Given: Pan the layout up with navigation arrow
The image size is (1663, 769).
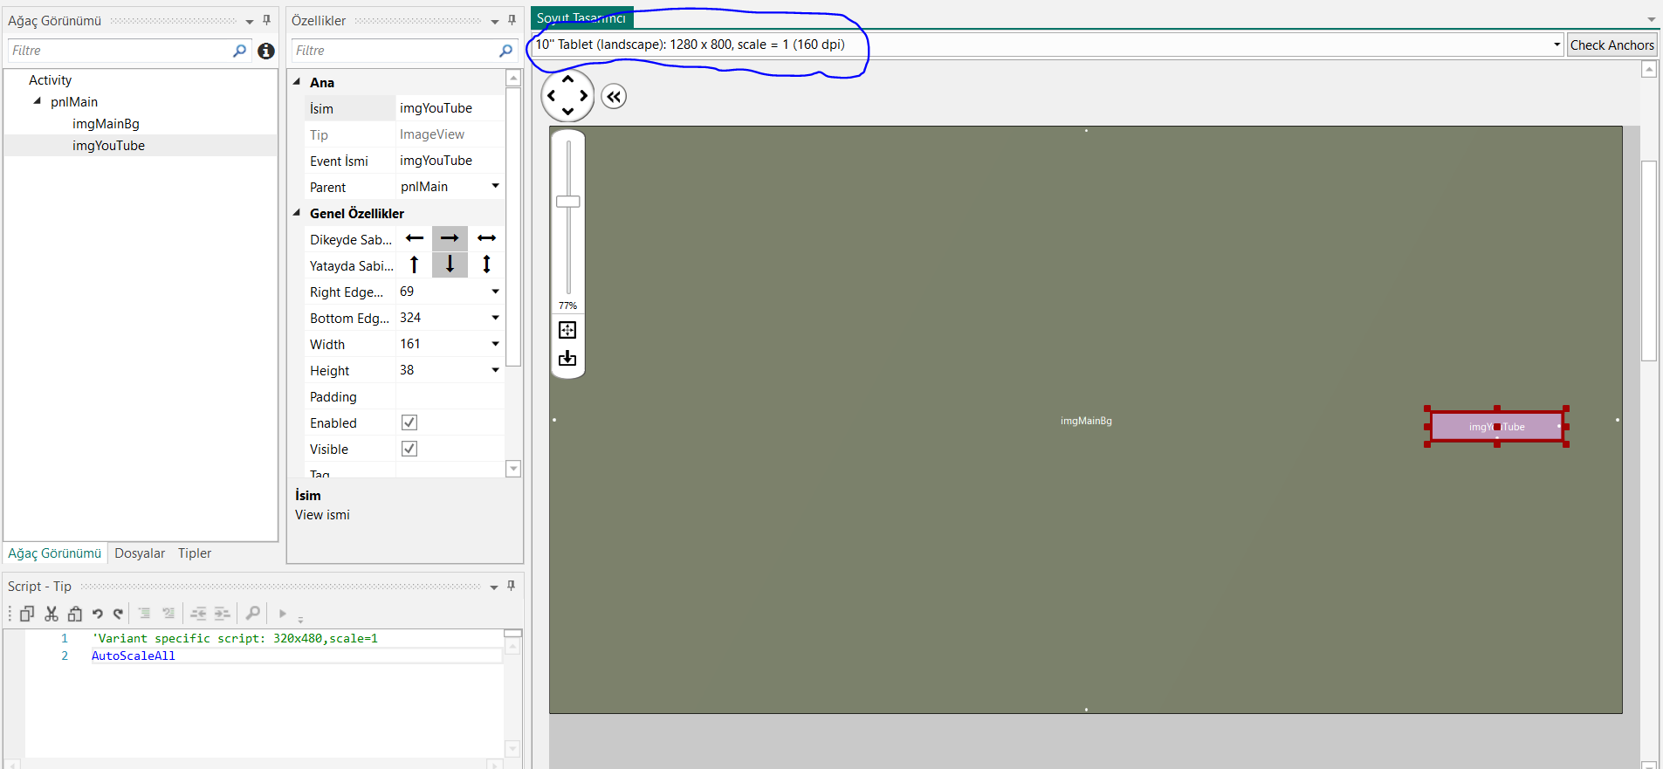Looking at the screenshot, I should [x=567, y=79].
